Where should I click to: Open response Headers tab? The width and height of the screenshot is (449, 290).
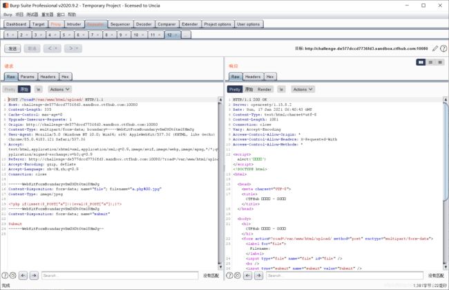[253, 77]
